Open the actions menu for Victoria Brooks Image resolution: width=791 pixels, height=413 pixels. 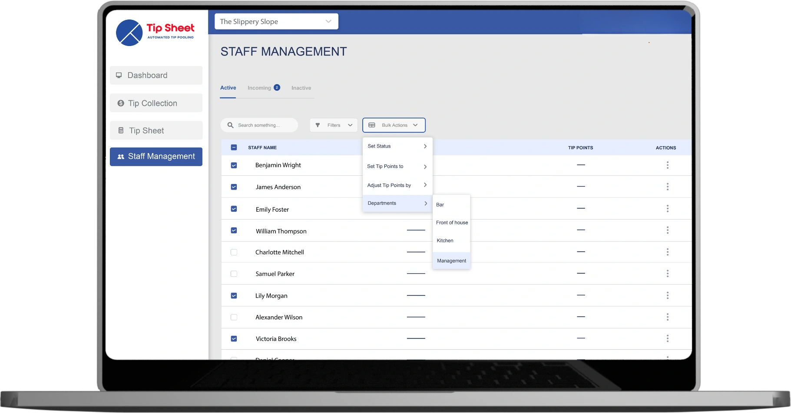[x=668, y=338]
